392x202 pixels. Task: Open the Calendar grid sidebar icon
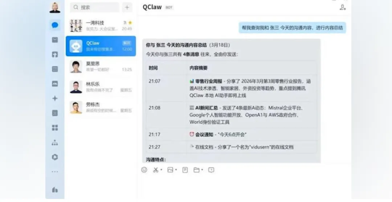point(55,69)
